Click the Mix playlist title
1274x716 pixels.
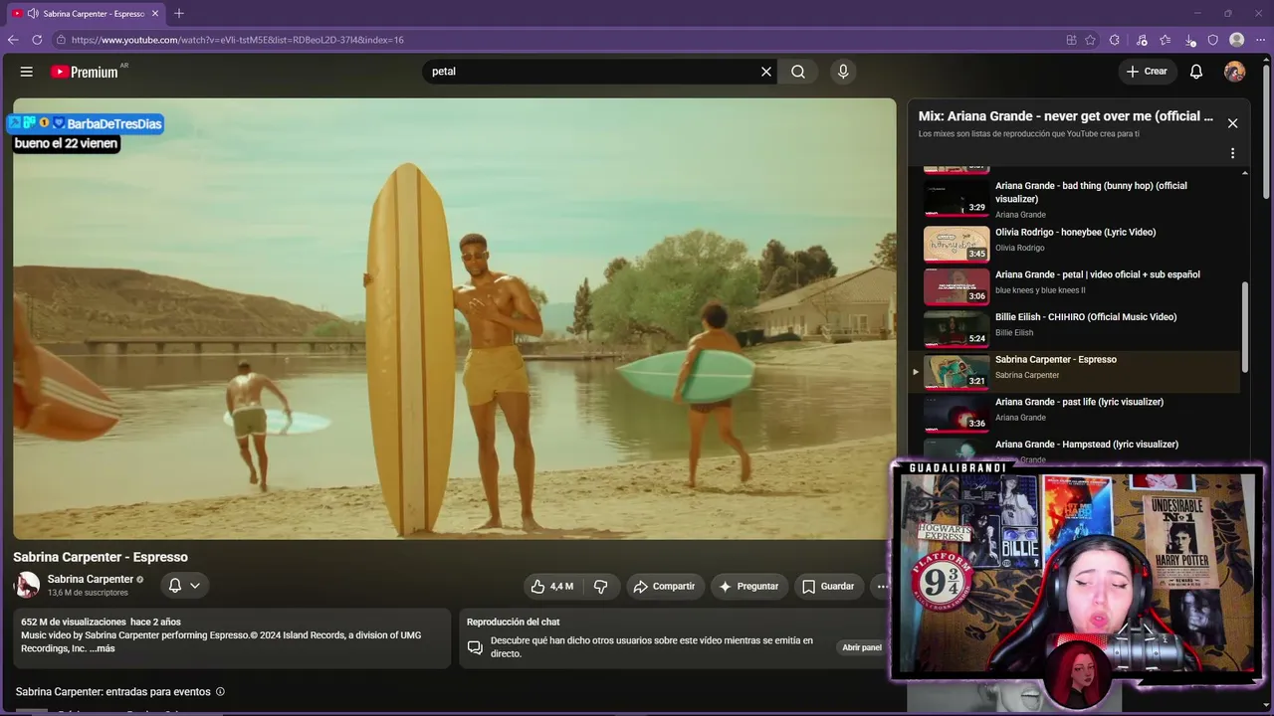coord(1065,116)
